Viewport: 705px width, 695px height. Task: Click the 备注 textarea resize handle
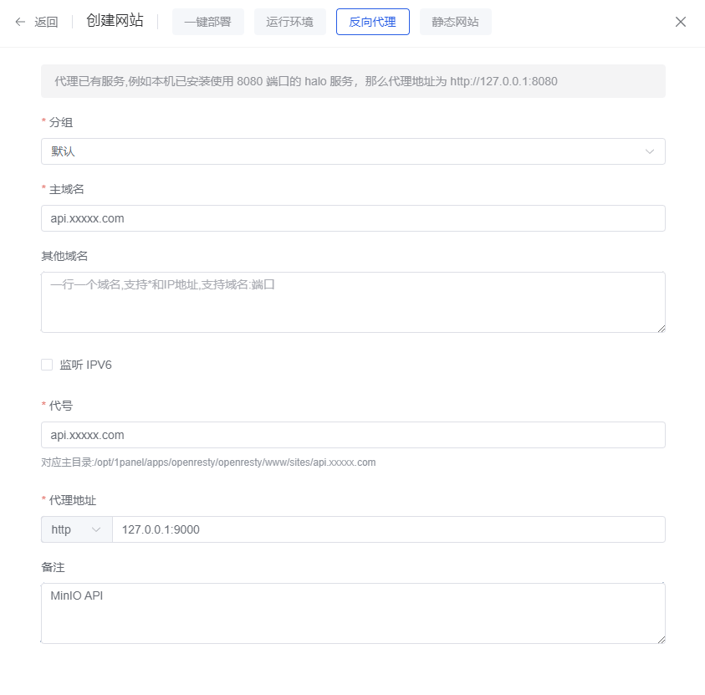click(x=661, y=640)
